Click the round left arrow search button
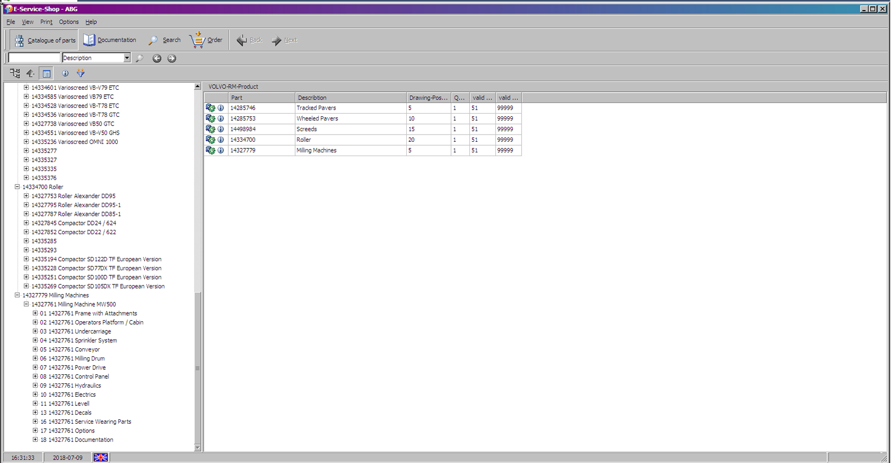The image size is (891, 463). pos(157,58)
